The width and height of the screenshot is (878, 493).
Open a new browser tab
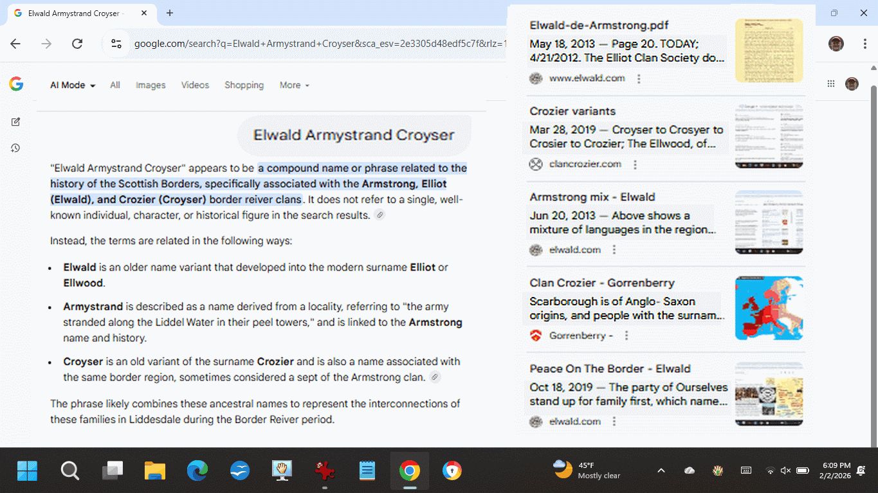[170, 13]
